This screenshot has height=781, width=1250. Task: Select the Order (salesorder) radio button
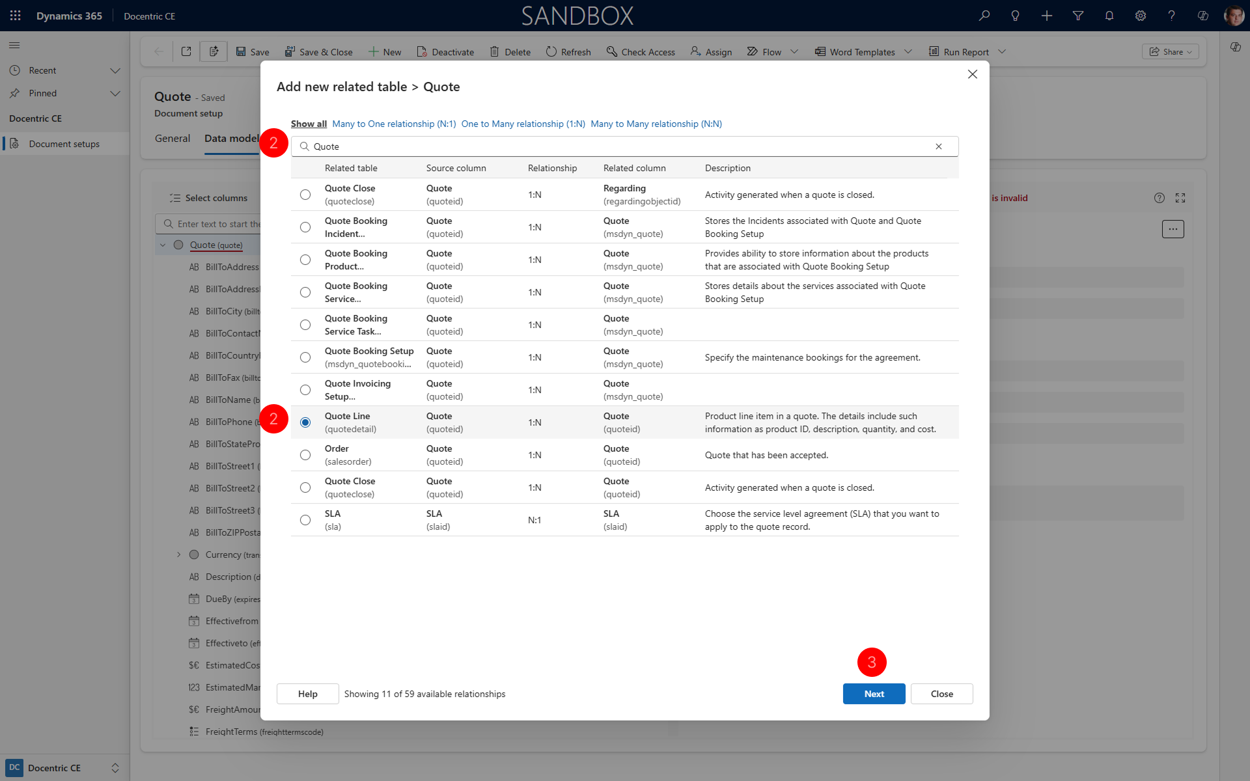pos(305,455)
